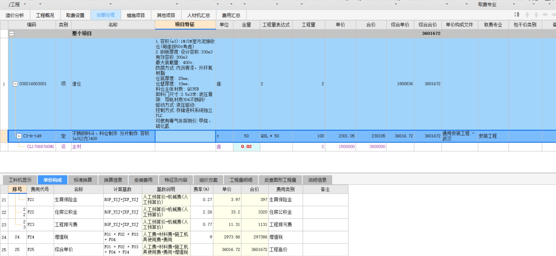
Task: Click the empty 项目特征 cell of C3-6-149
Action: [x=185, y=136]
